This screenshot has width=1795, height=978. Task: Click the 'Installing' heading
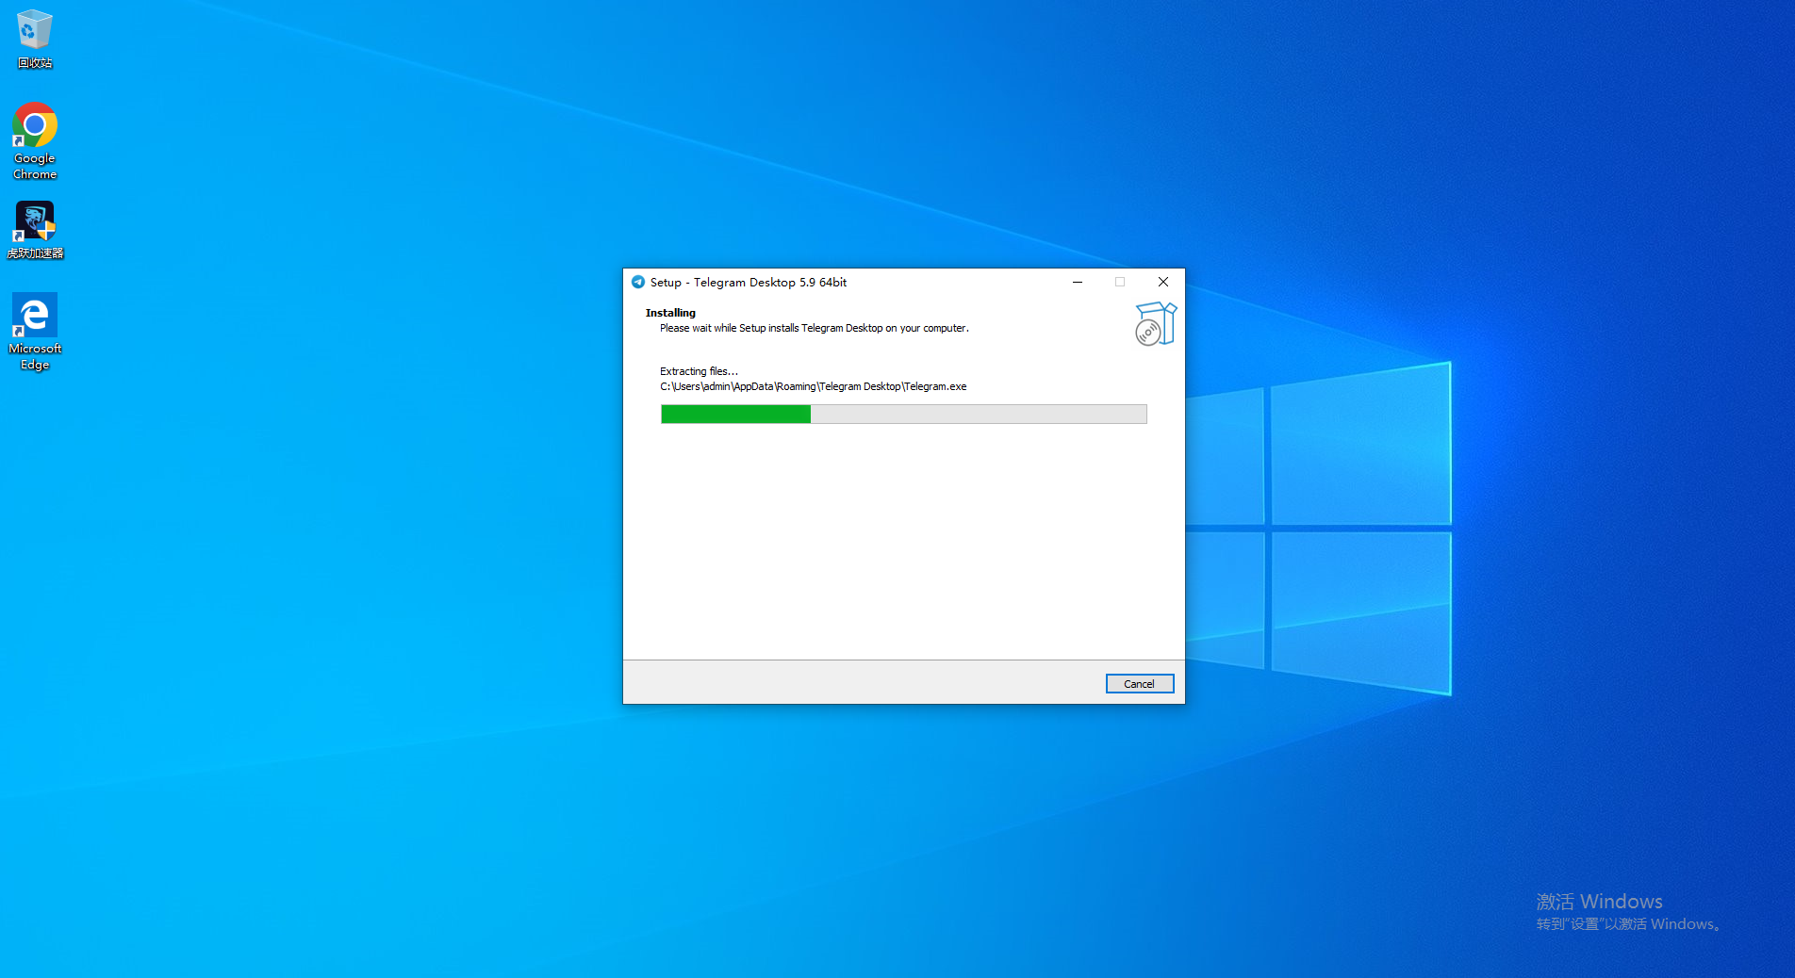click(670, 313)
